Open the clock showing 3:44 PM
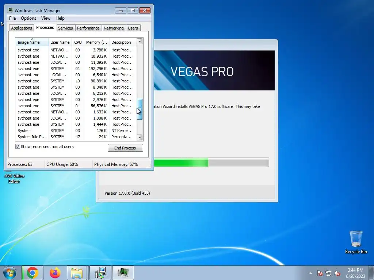This screenshot has height=280, width=374. tap(355, 273)
